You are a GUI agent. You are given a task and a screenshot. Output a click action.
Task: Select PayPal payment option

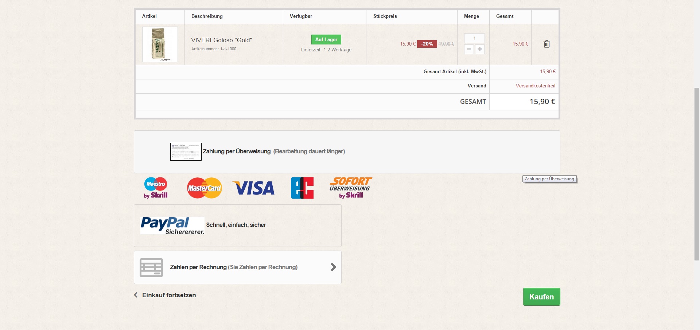point(238,225)
